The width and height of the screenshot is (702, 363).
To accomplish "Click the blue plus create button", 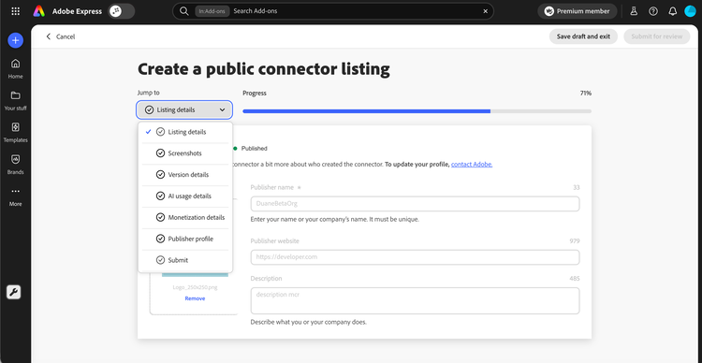I will (15, 40).
